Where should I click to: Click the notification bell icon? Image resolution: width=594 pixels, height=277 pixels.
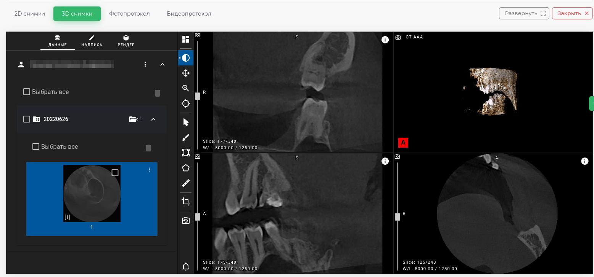pyautogui.click(x=186, y=266)
